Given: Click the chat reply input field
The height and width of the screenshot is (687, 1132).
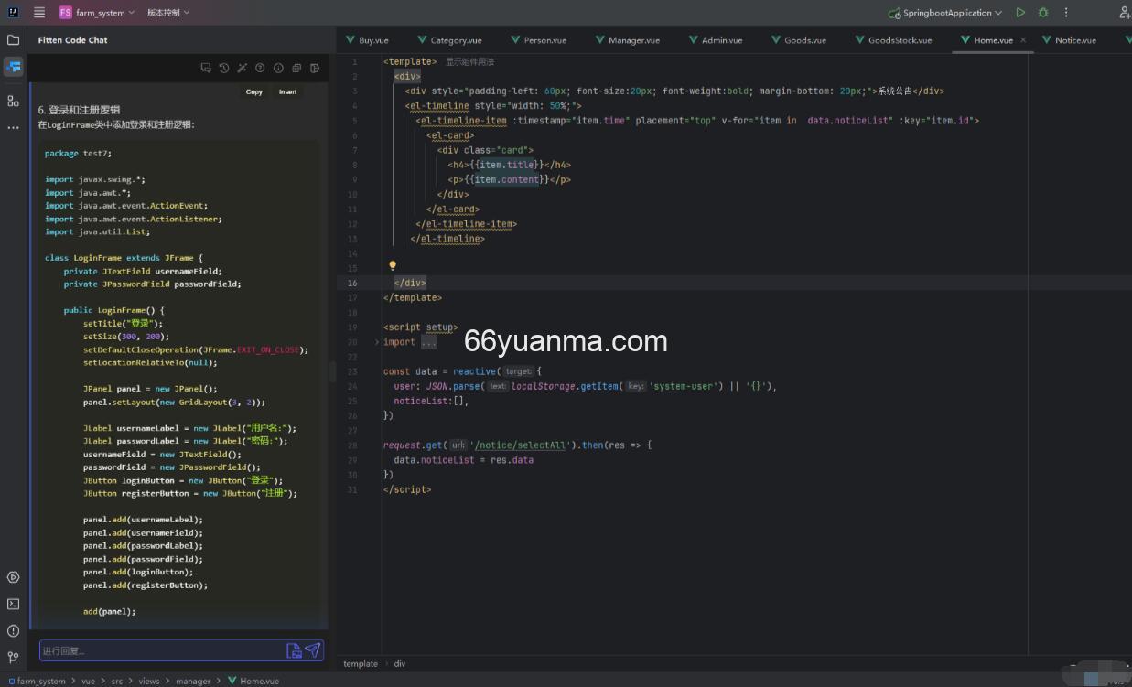Looking at the screenshot, I should 160,650.
